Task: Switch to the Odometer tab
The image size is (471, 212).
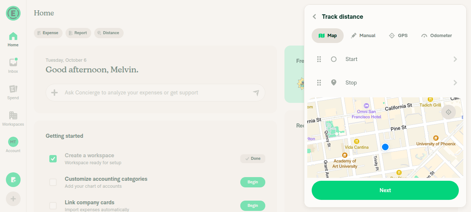Action: coord(436,36)
